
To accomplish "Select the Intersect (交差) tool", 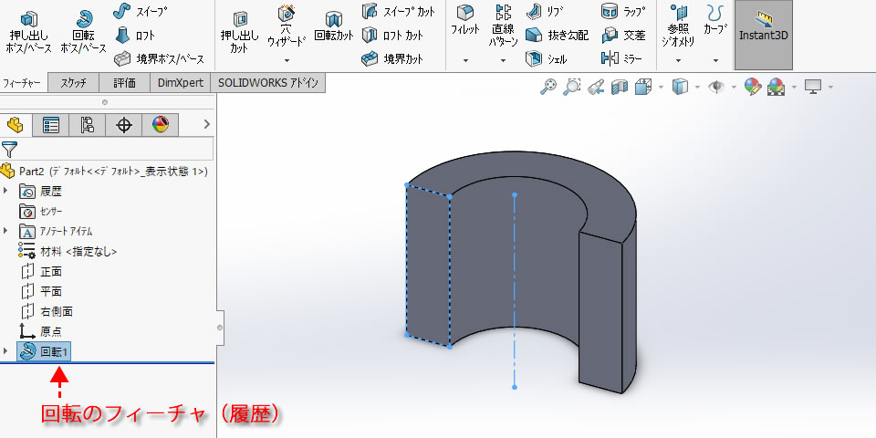I will pyautogui.click(x=623, y=36).
